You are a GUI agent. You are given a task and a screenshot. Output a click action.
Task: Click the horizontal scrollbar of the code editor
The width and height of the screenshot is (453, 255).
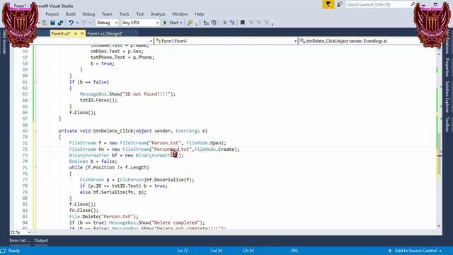point(234,232)
